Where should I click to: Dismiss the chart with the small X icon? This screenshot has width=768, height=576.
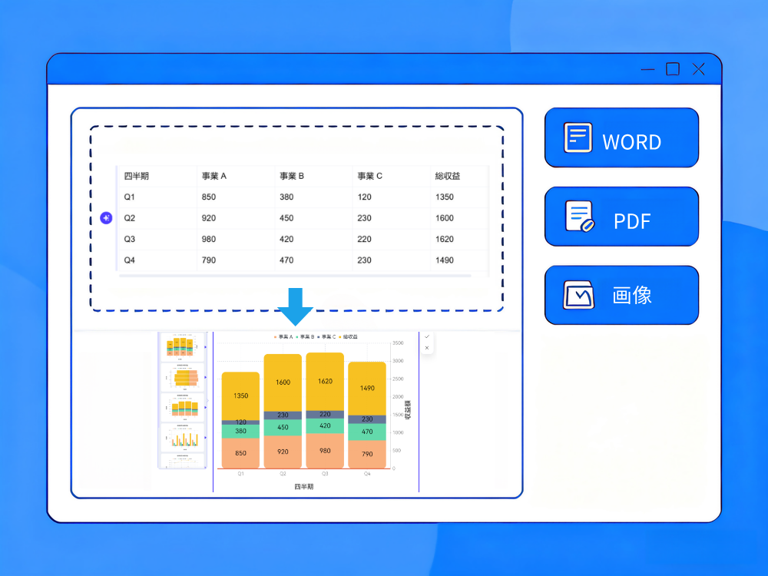click(427, 348)
